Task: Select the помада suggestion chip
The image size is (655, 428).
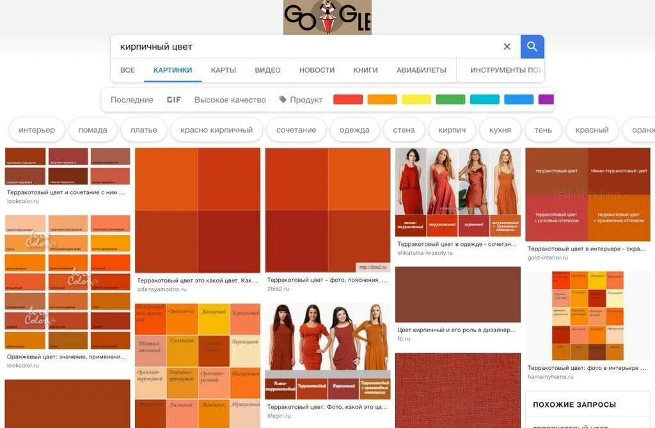Action: pos(93,130)
